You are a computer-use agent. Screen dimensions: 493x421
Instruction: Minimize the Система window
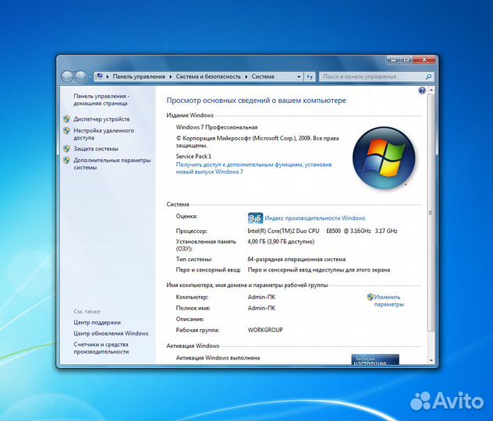[x=394, y=59]
